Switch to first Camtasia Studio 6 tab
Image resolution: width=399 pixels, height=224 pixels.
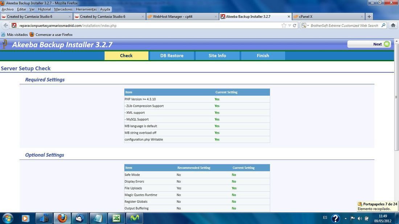(x=36, y=17)
